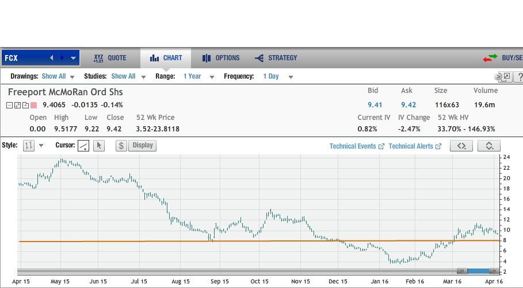Click the Ask value 9.42
This screenshot has height=288, width=523.
(409, 105)
